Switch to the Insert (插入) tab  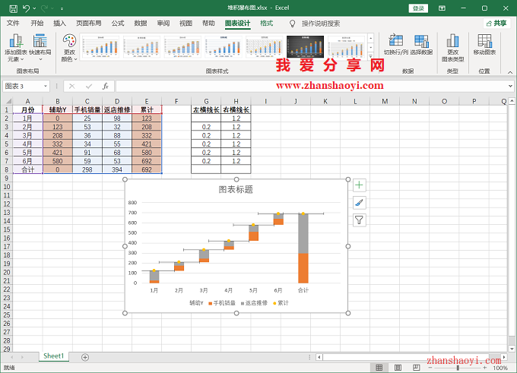pos(59,23)
